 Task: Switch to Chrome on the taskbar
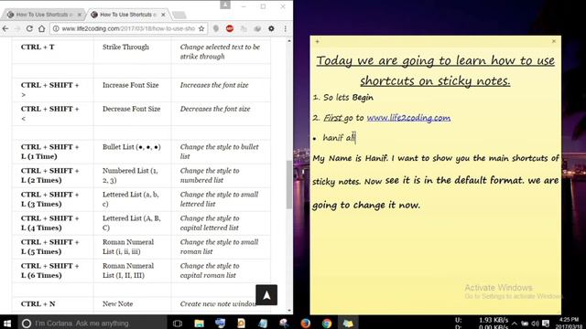(327, 323)
